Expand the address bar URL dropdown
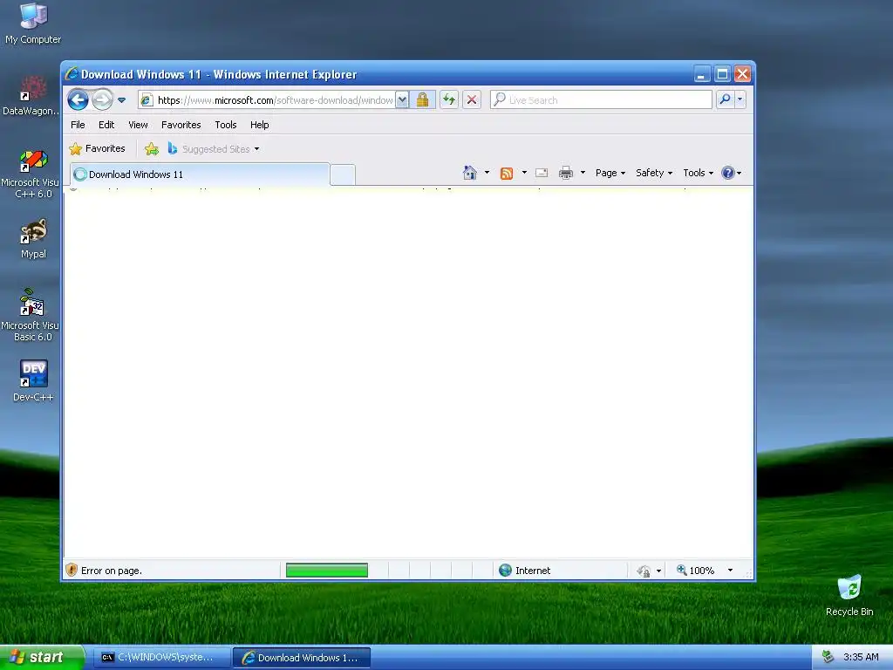 pos(402,100)
